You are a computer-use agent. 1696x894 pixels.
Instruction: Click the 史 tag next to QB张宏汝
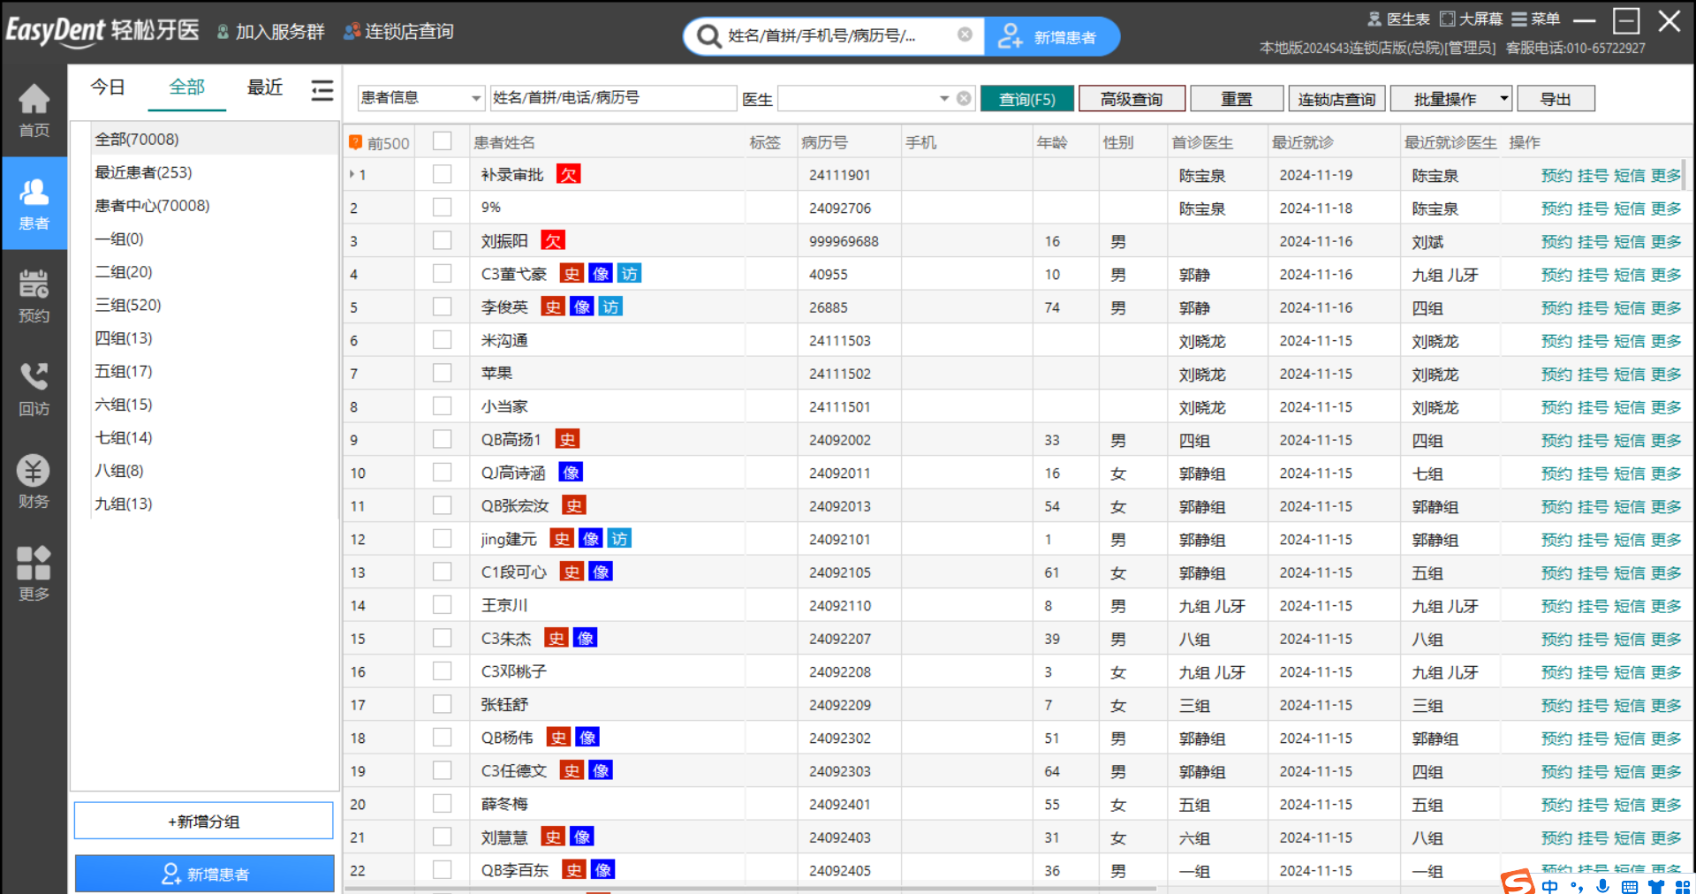[x=574, y=505]
